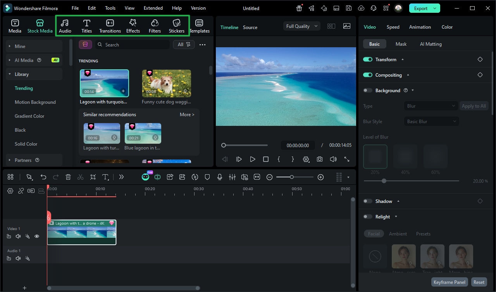Image resolution: width=496 pixels, height=292 pixels.
Task: Save the project using the floppy disk icon
Action: click(348, 8)
